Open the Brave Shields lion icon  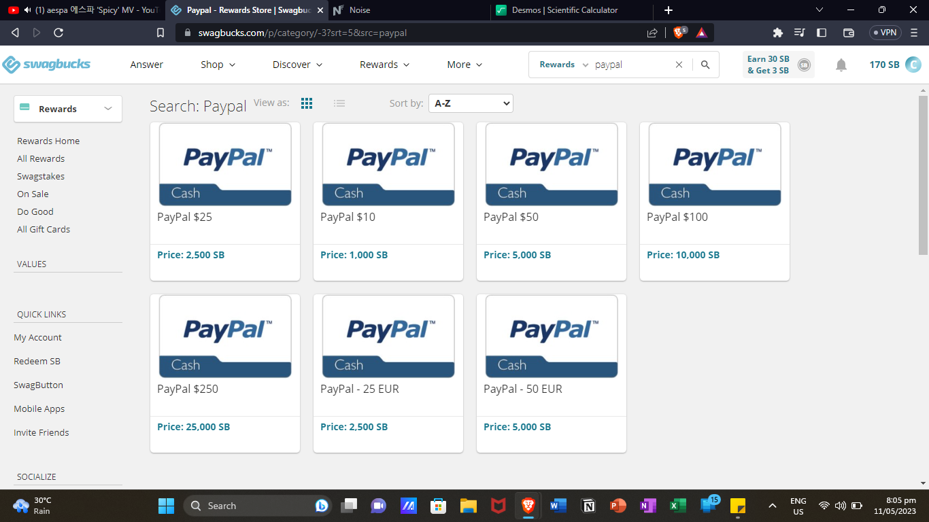(x=679, y=32)
